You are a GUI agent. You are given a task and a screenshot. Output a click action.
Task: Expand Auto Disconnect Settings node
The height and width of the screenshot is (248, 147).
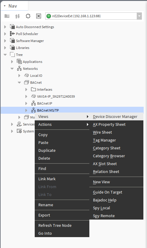(x=5, y=27)
